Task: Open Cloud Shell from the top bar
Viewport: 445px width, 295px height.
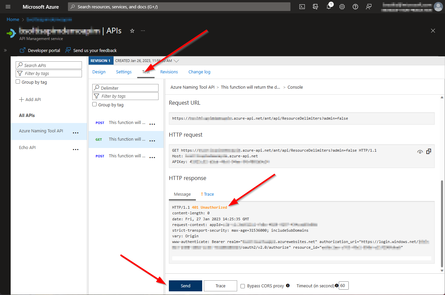Action: coord(302,7)
